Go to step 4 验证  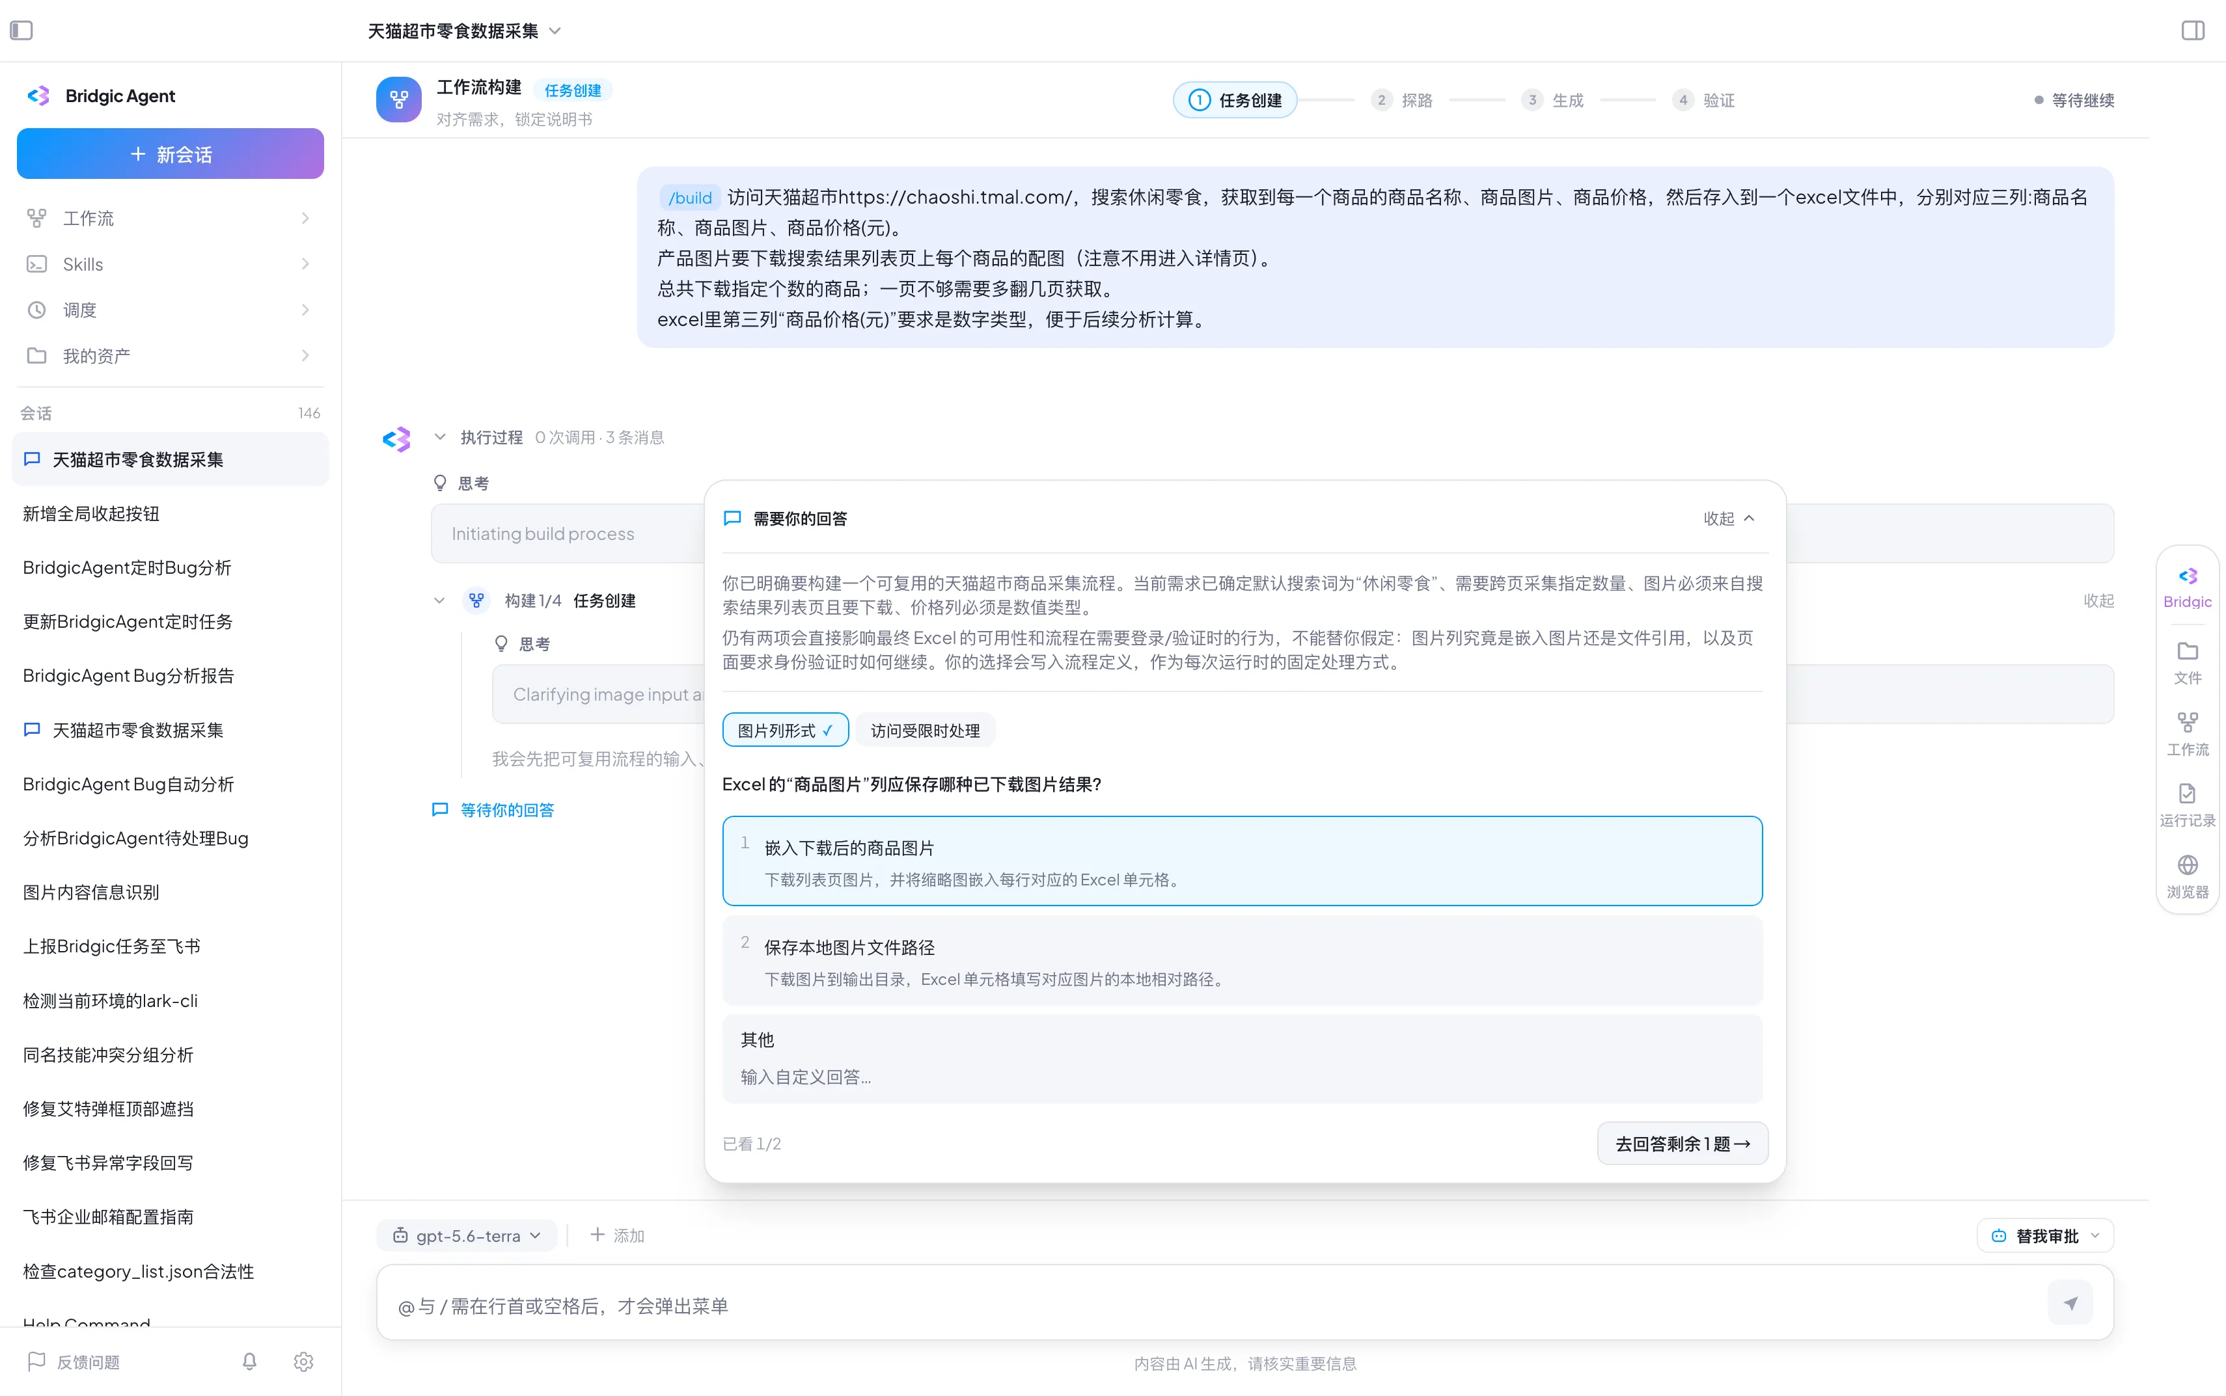click(x=1703, y=100)
